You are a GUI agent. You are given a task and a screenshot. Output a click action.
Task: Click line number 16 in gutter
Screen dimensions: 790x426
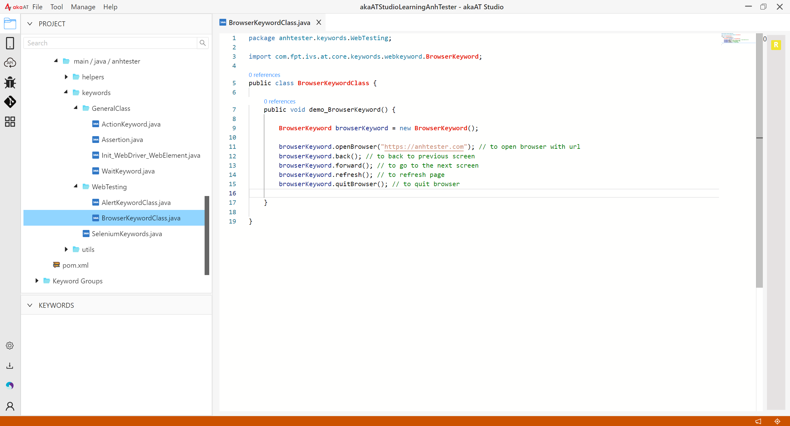[232, 193]
